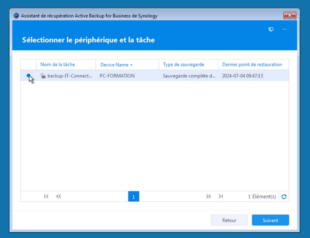Select page 1 in pagination
This screenshot has width=310, height=238.
[x=133, y=196]
